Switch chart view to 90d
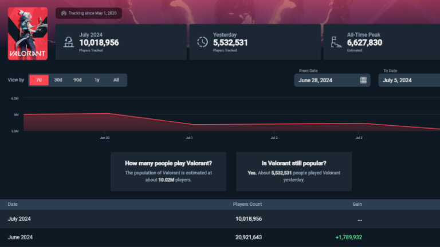Image resolution: width=440 pixels, height=247 pixels. click(x=77, y=80)
